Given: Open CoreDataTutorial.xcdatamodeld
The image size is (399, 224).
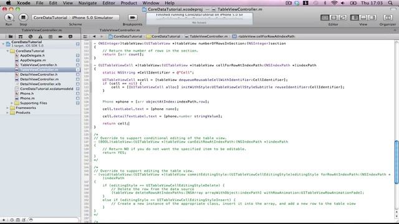Looking at the screenshot, I should click(x=47, y=88).
